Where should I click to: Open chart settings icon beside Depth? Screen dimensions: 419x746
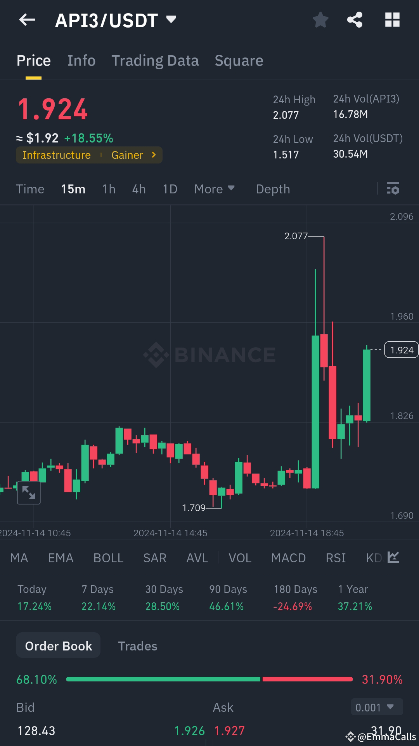click(x=393, y=189)
